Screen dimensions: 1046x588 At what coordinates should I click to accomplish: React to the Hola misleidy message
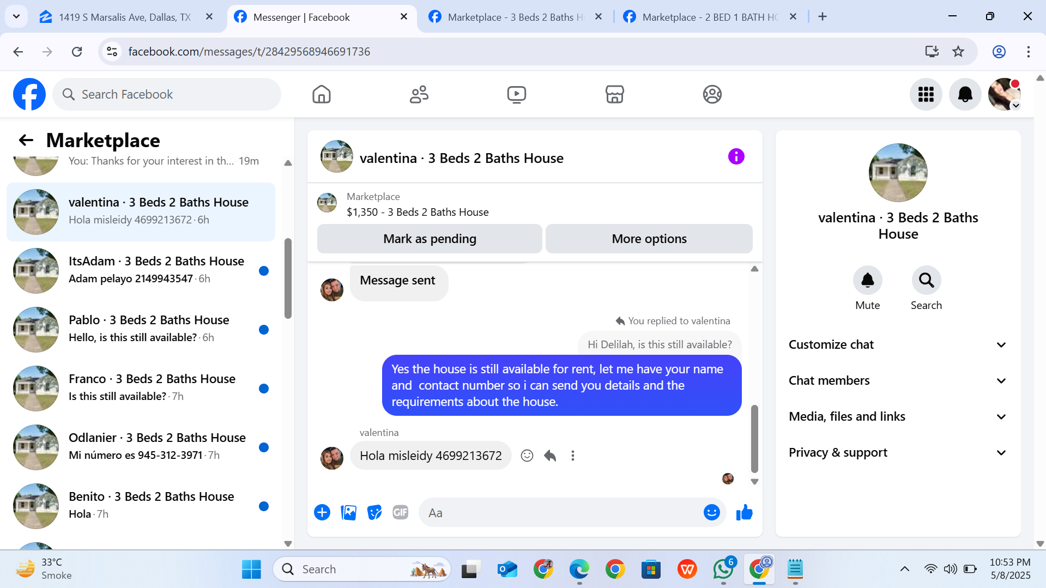[x=527, y=456]
